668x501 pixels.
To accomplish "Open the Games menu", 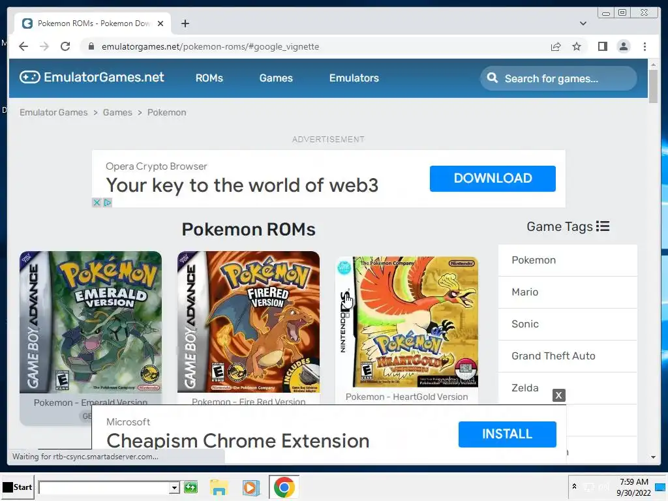I will (276, 78).
